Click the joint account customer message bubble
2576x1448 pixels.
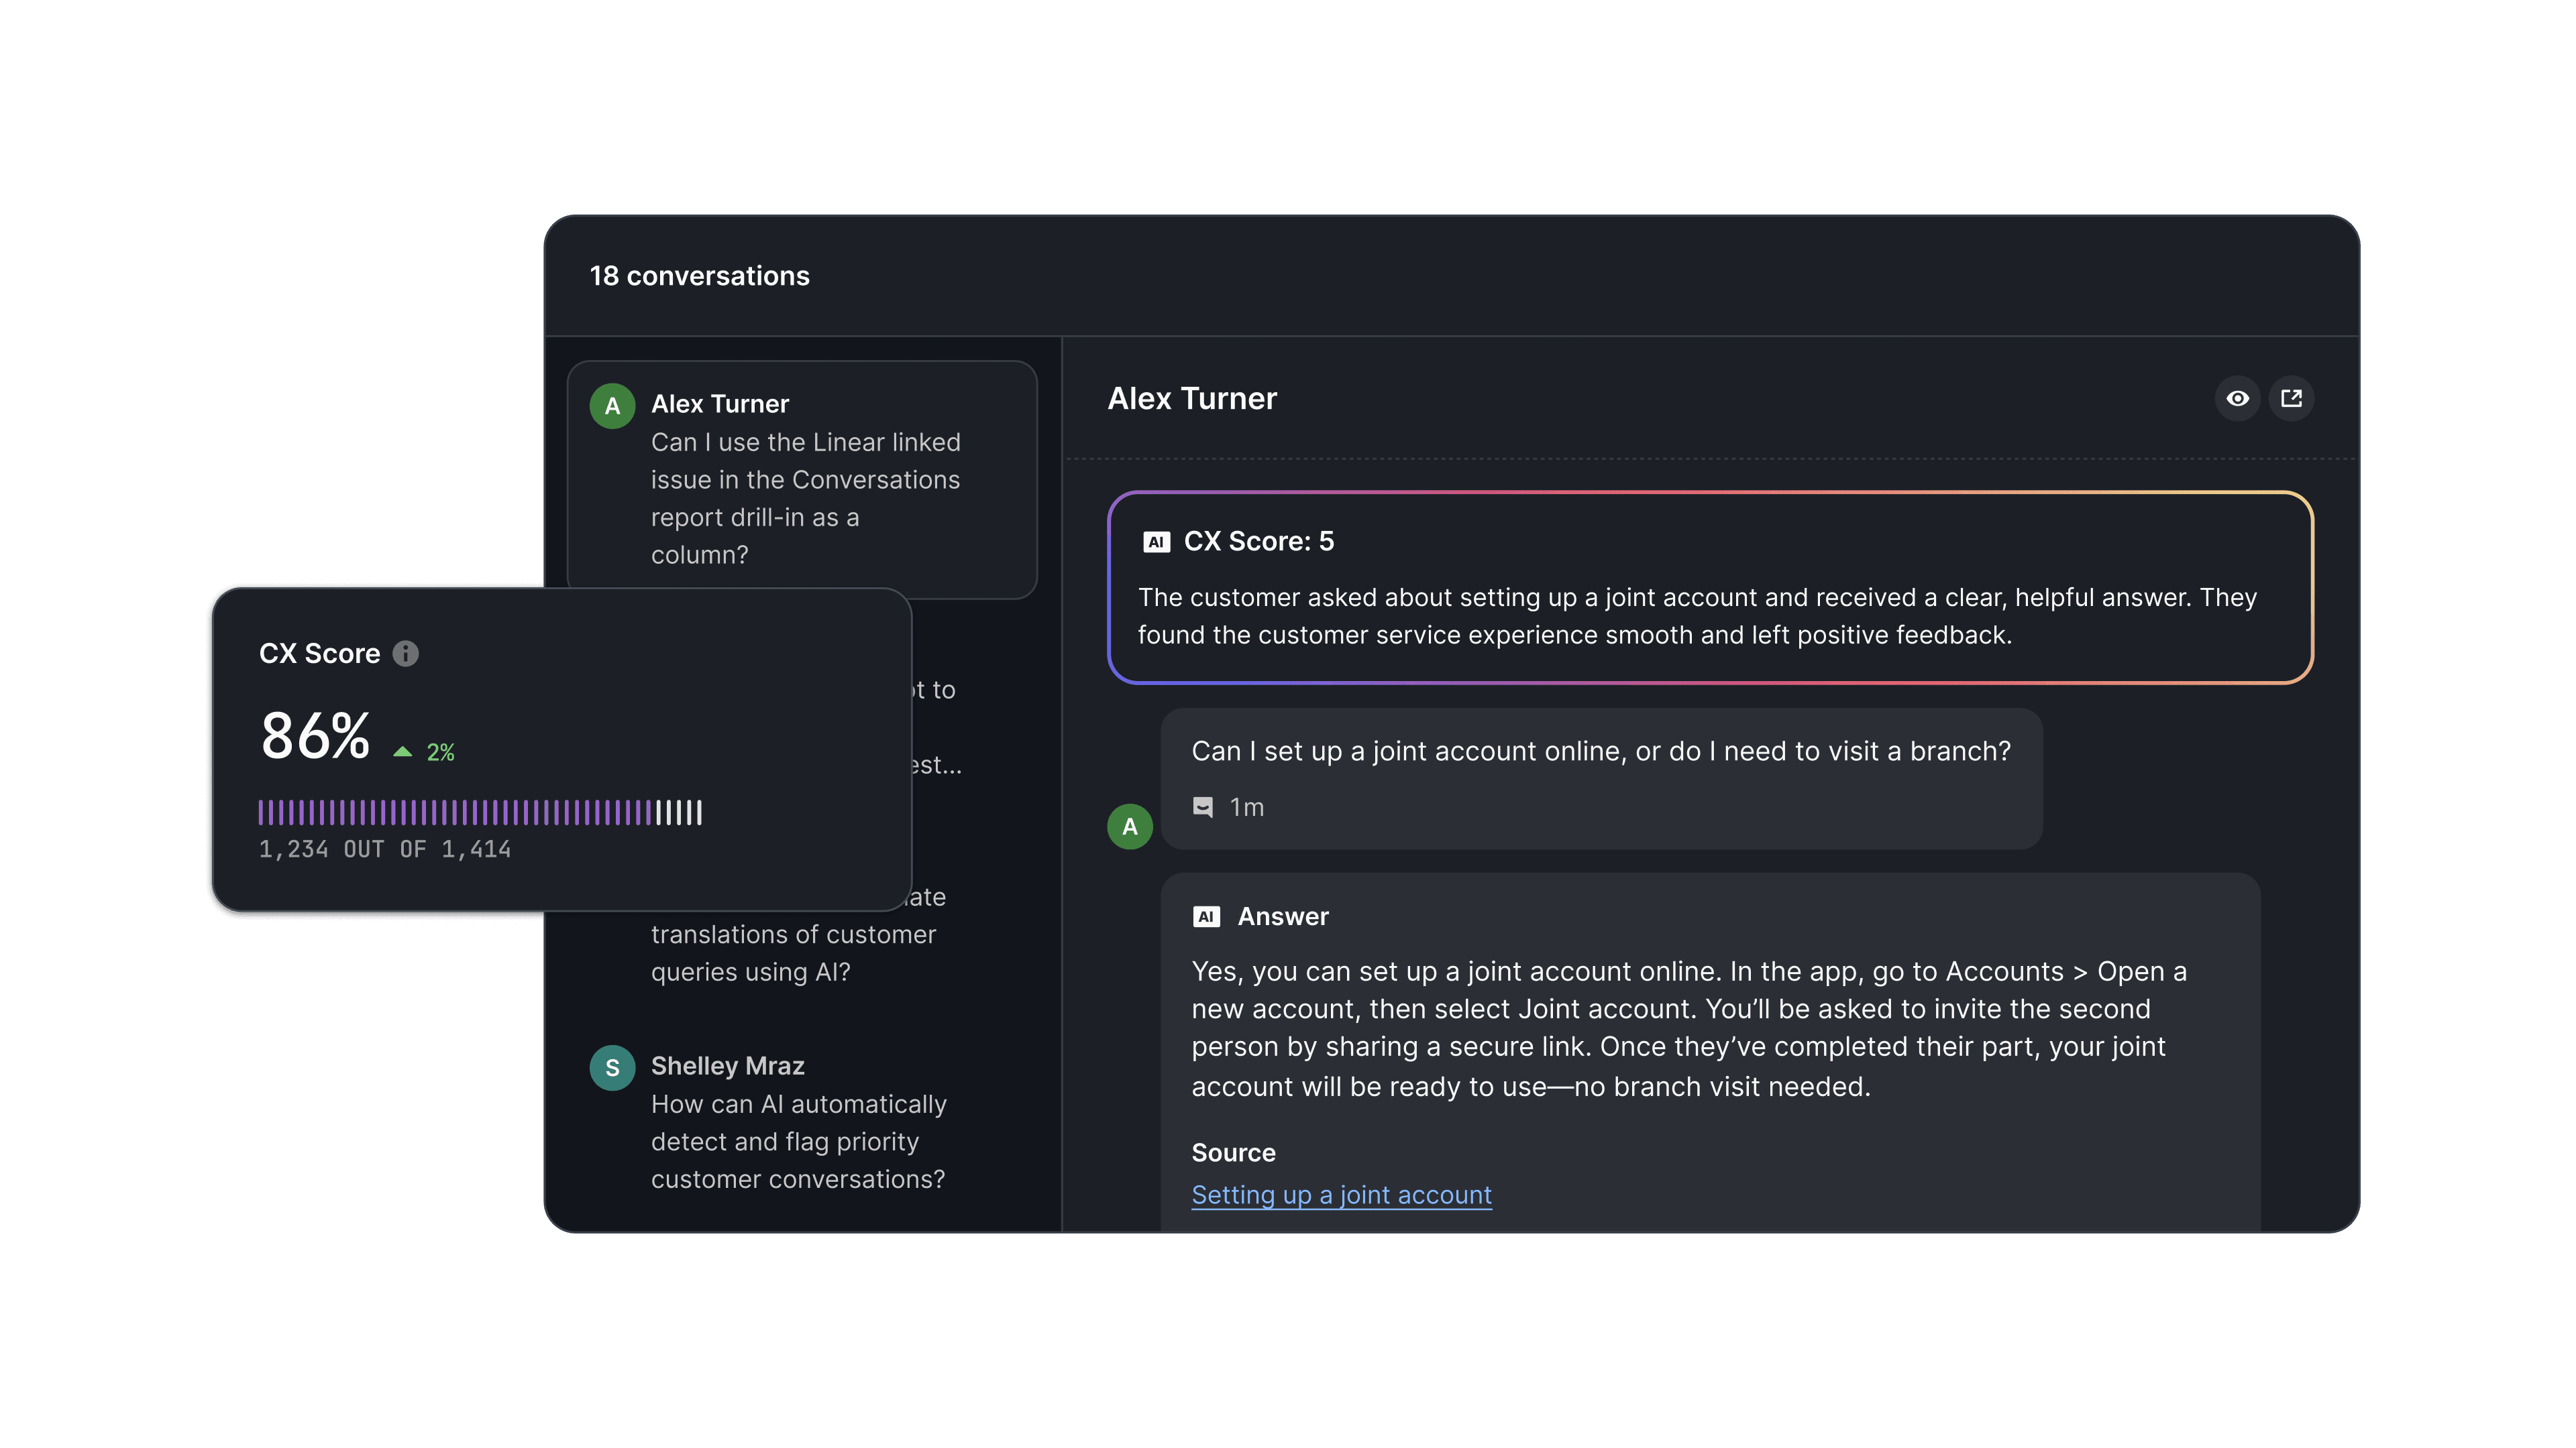click(x=1600, y=778)
